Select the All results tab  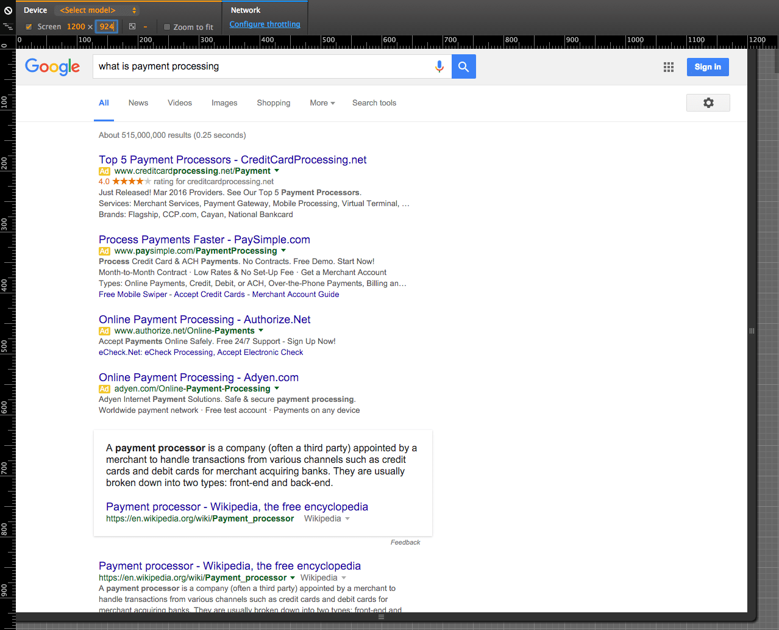(x=104, y=103)
